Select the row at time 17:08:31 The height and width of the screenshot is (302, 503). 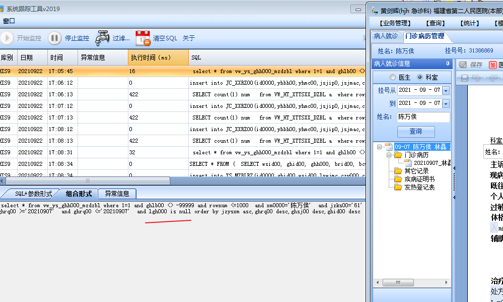click(183, 152)
